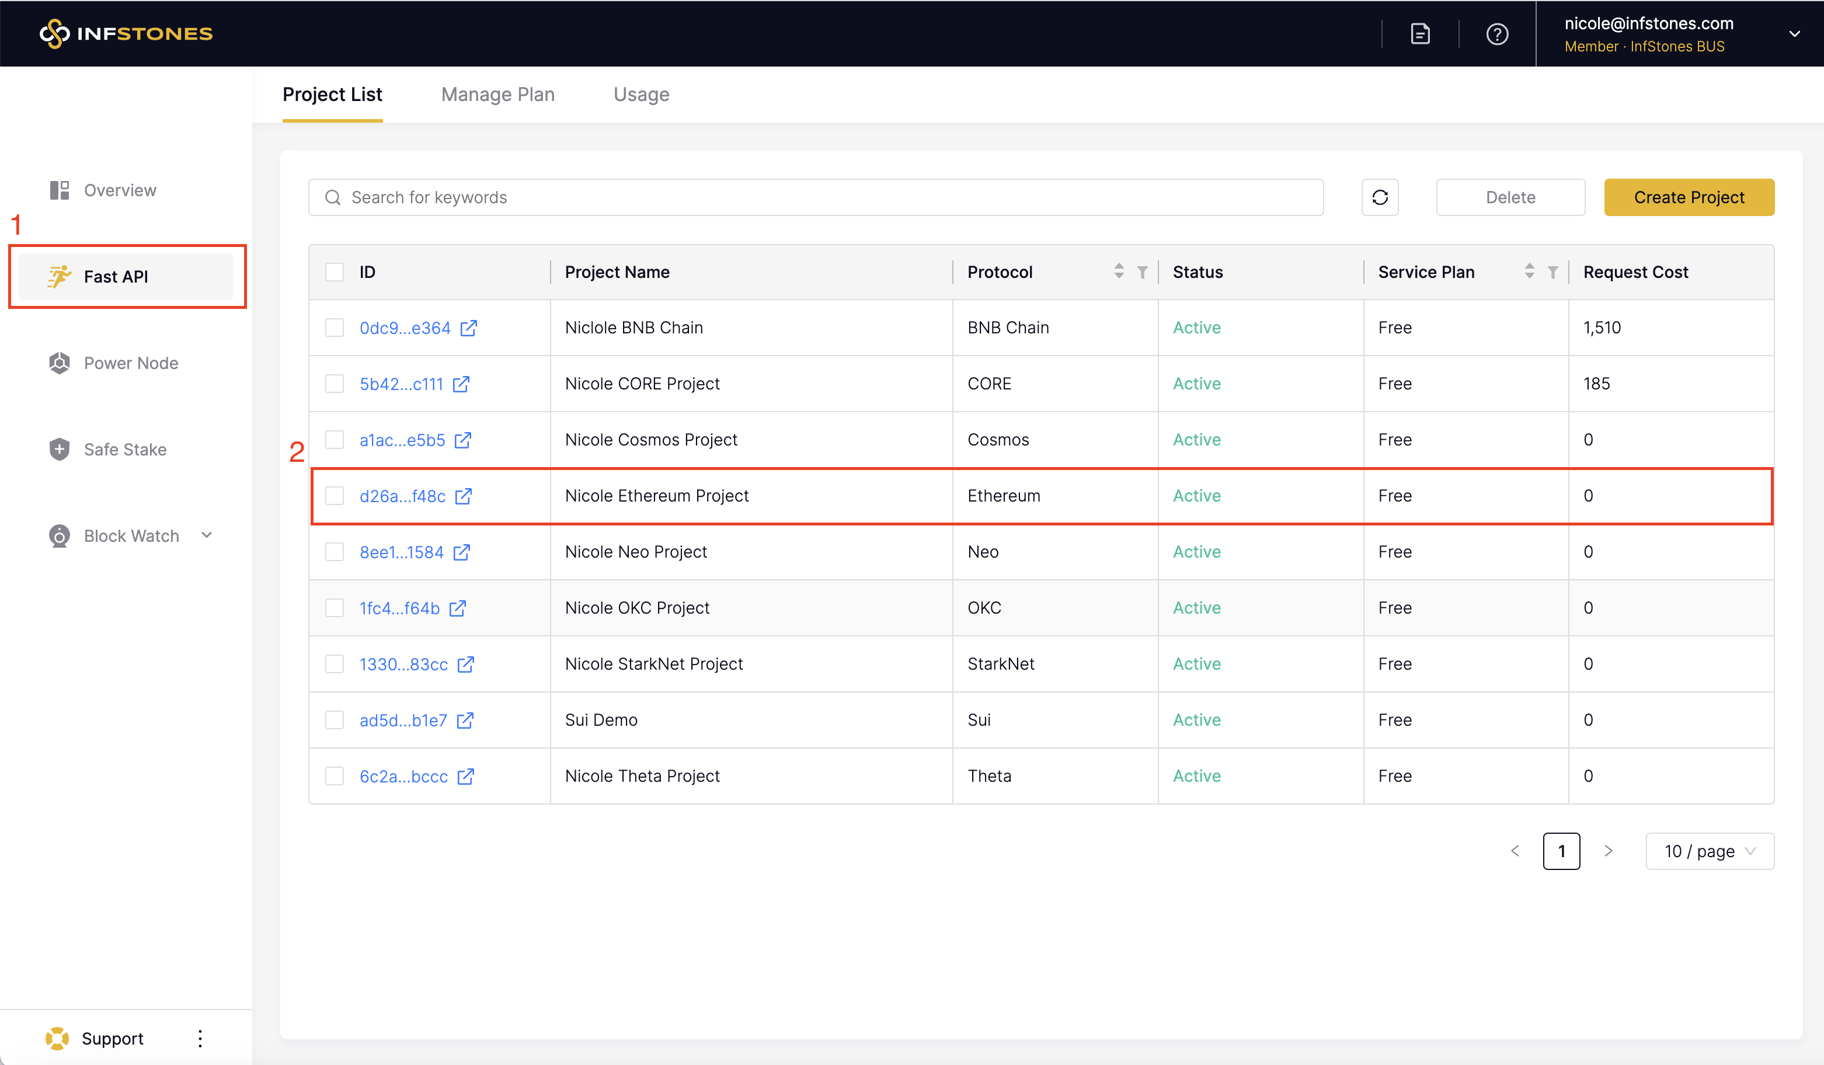1824x1065 pixels.
Task: Click the refresh project list icon
Action: point(1380,198)
